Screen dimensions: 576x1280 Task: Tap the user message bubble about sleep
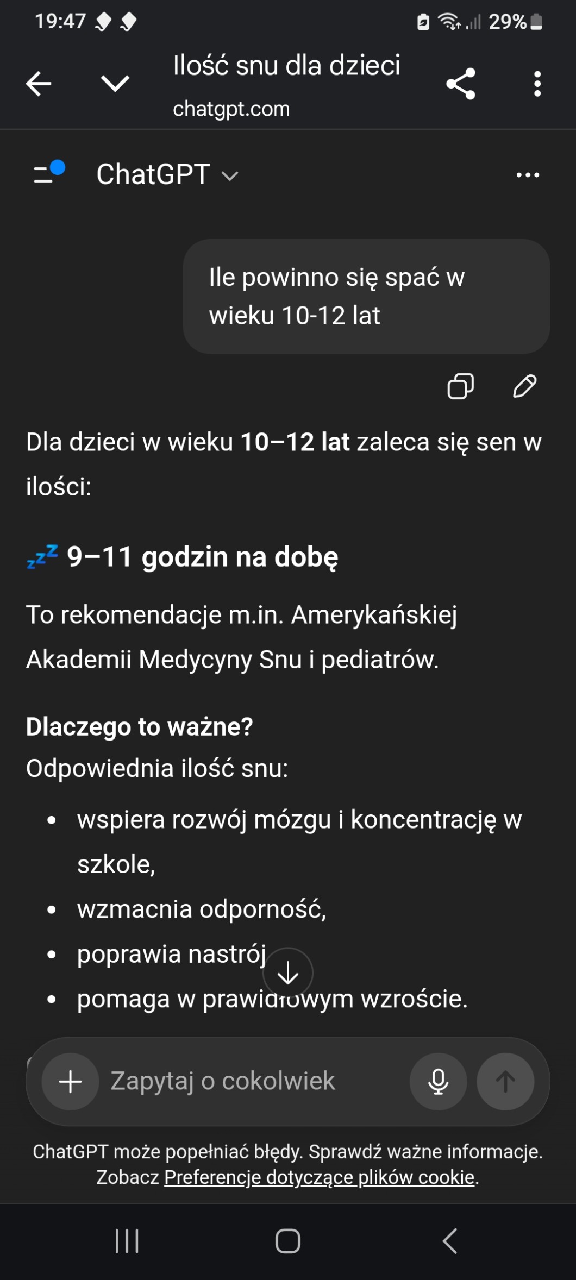coord(366,296)
